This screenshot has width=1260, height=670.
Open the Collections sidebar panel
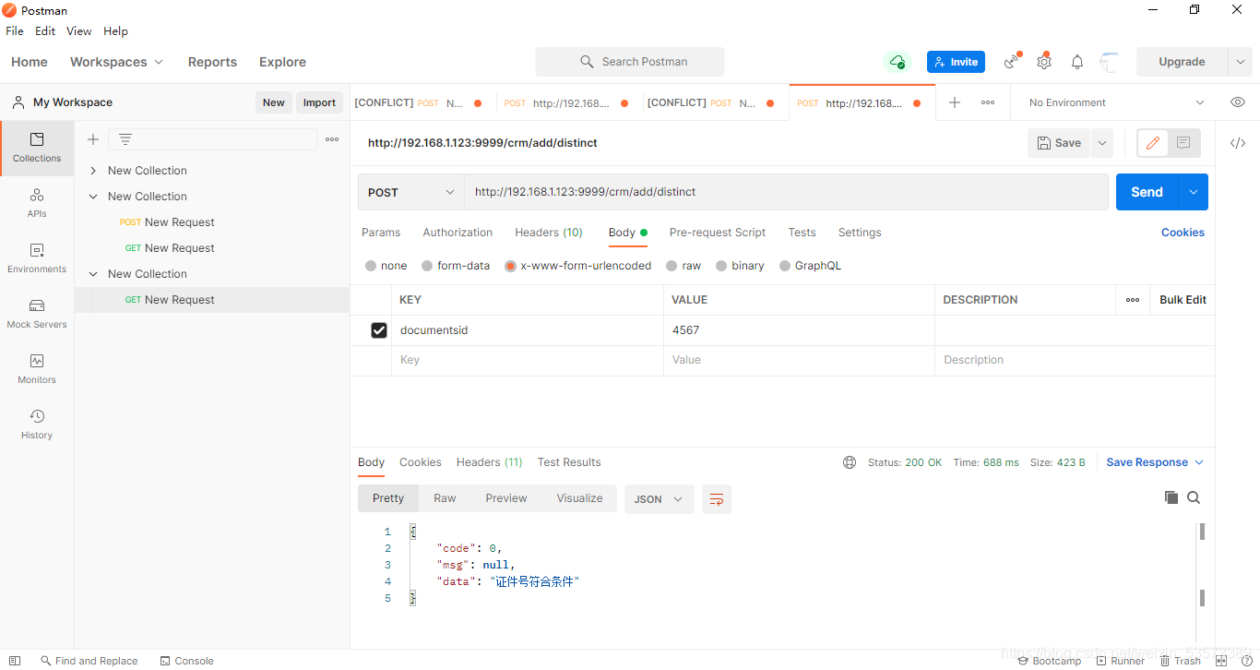[x=37, y=148]
